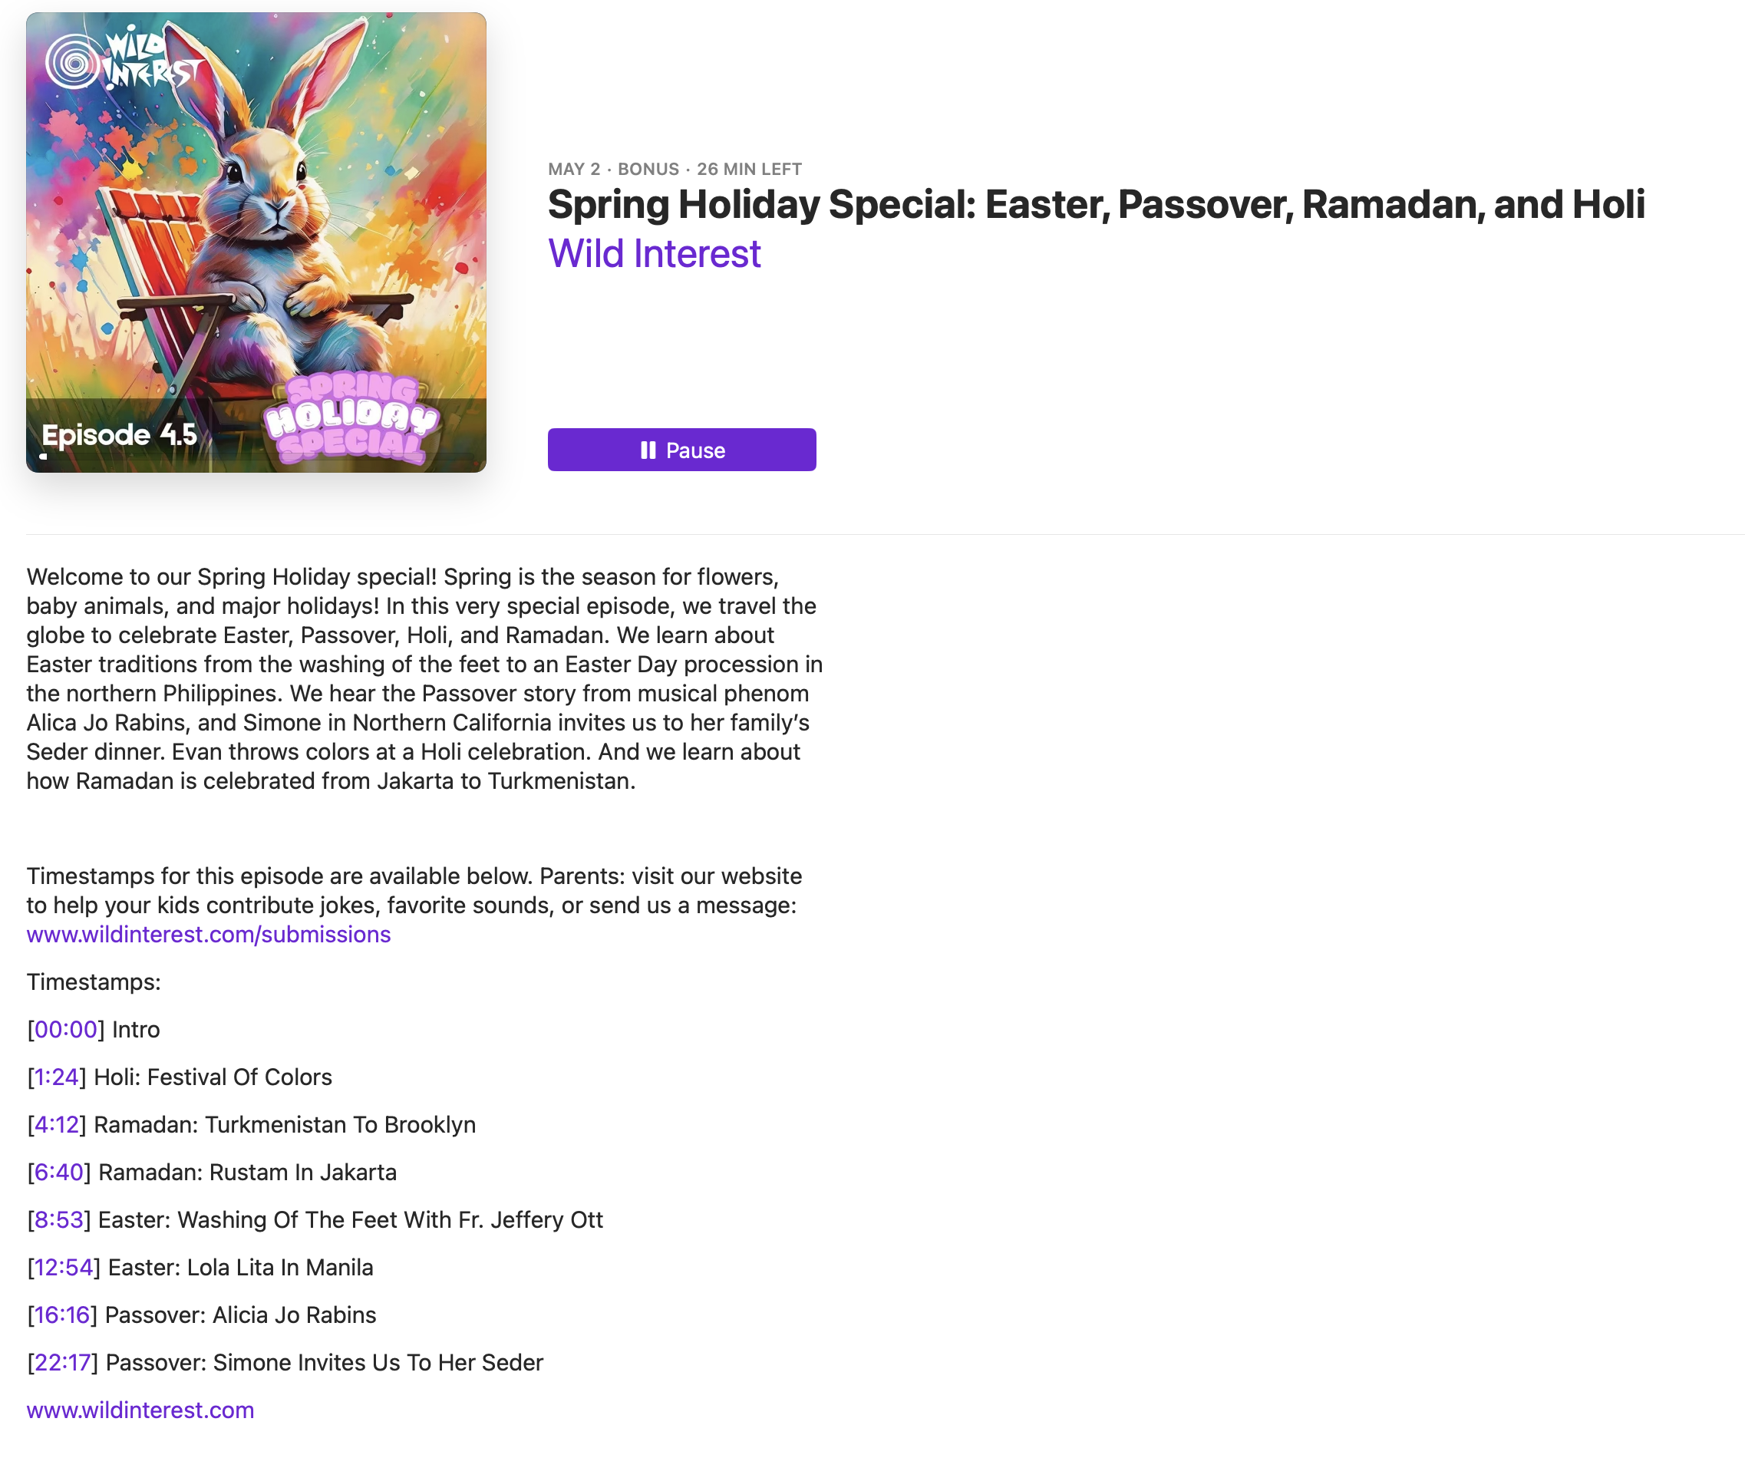1745x1458 pixels.
Task: Click the pause icon on the purple button
Action: 648,450
